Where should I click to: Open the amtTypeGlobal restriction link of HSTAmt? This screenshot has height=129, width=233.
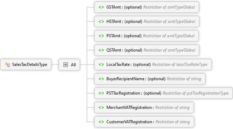(170, 21)
